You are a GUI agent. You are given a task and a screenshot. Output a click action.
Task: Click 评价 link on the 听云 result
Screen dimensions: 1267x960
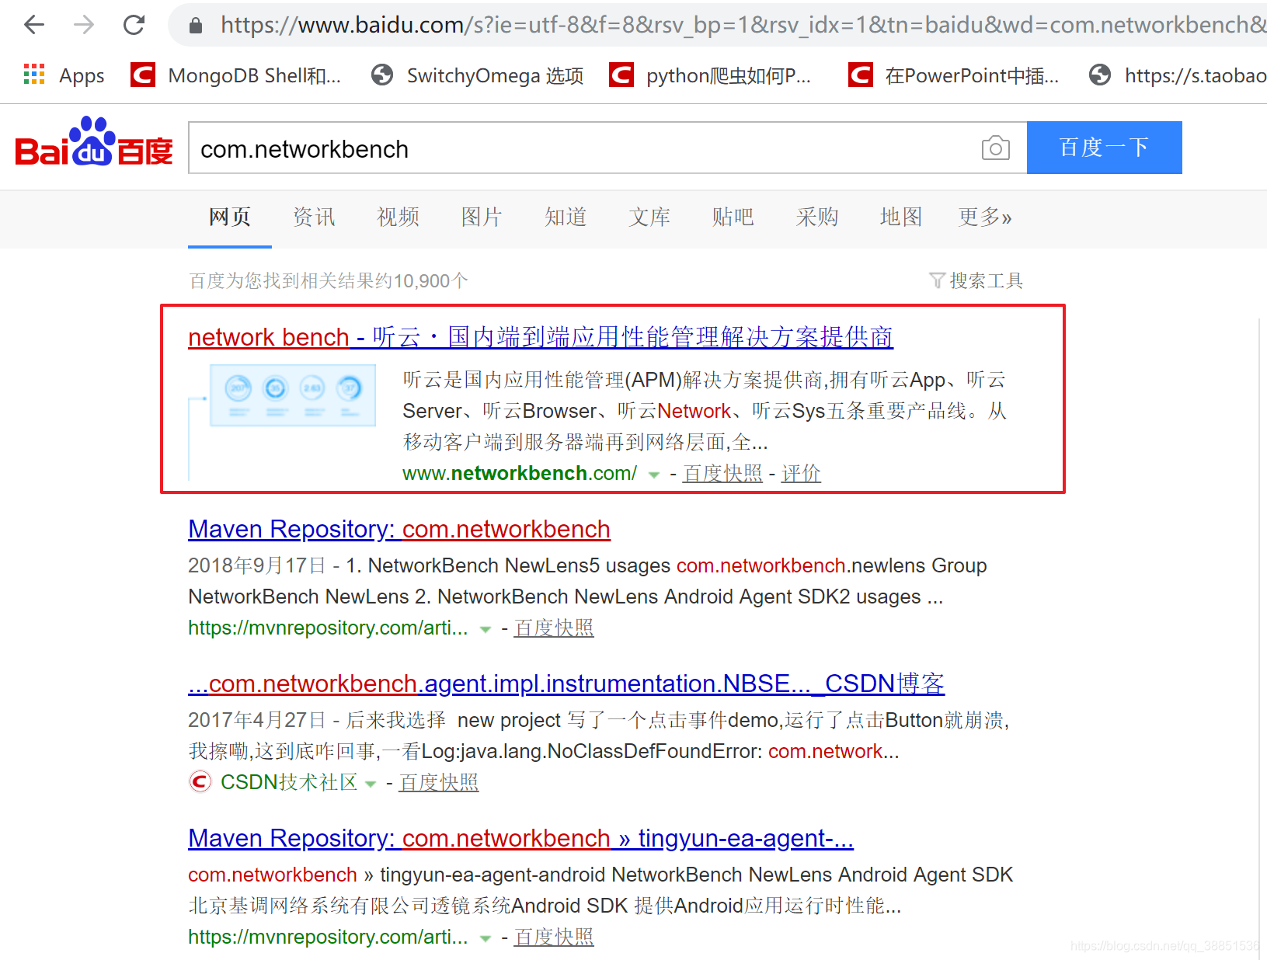coord(801,473)
